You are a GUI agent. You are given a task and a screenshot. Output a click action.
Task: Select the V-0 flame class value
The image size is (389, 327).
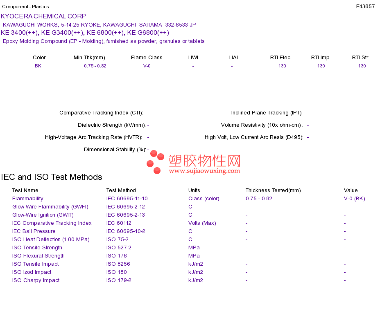point(147,66)
